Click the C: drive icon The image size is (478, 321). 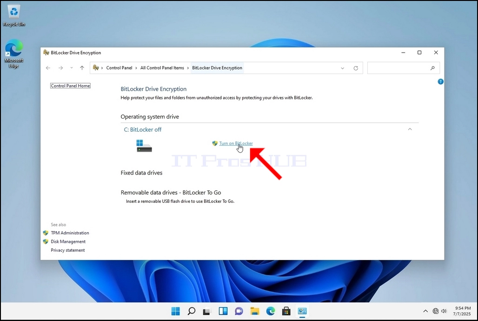point(144,146)
